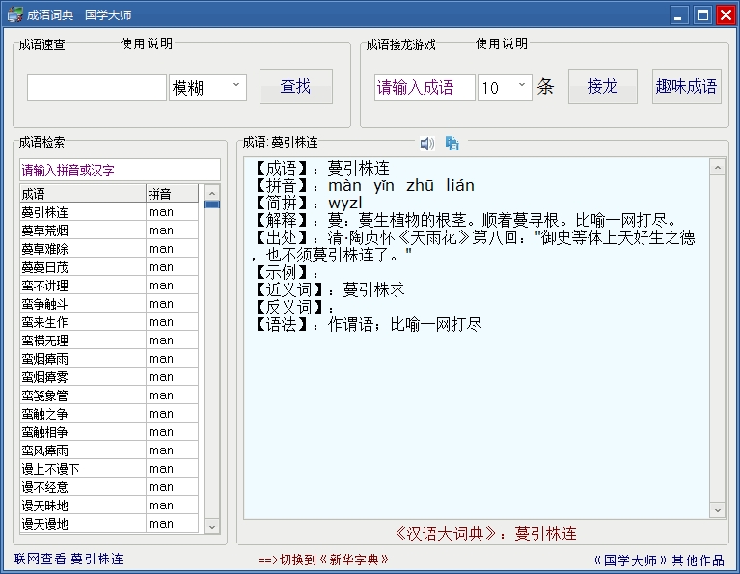Minimize the 成语词典 window
Image resolution: width=740 pixels, height=574 pixels.
coord(678,15)
